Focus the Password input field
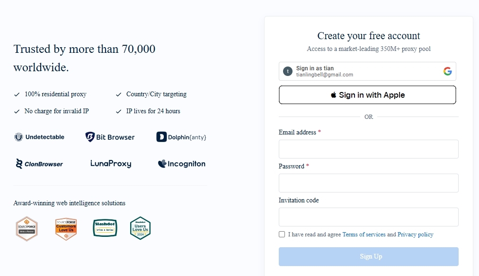Screen dimensions: 479x276 (x=368, y=183)
